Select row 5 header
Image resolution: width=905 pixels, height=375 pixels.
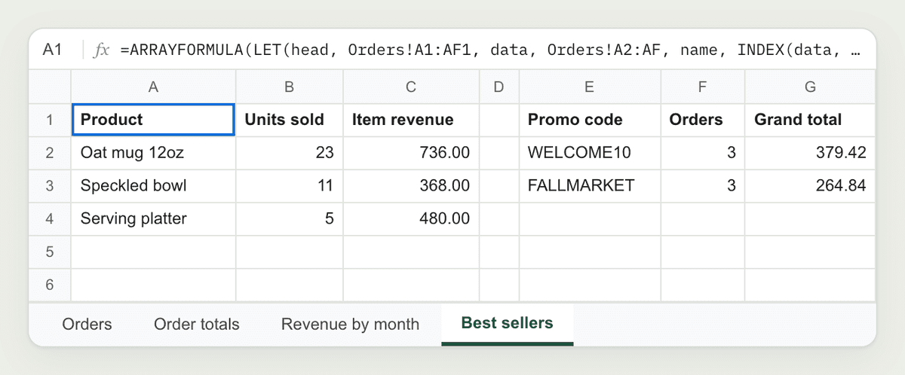[50, 252]
